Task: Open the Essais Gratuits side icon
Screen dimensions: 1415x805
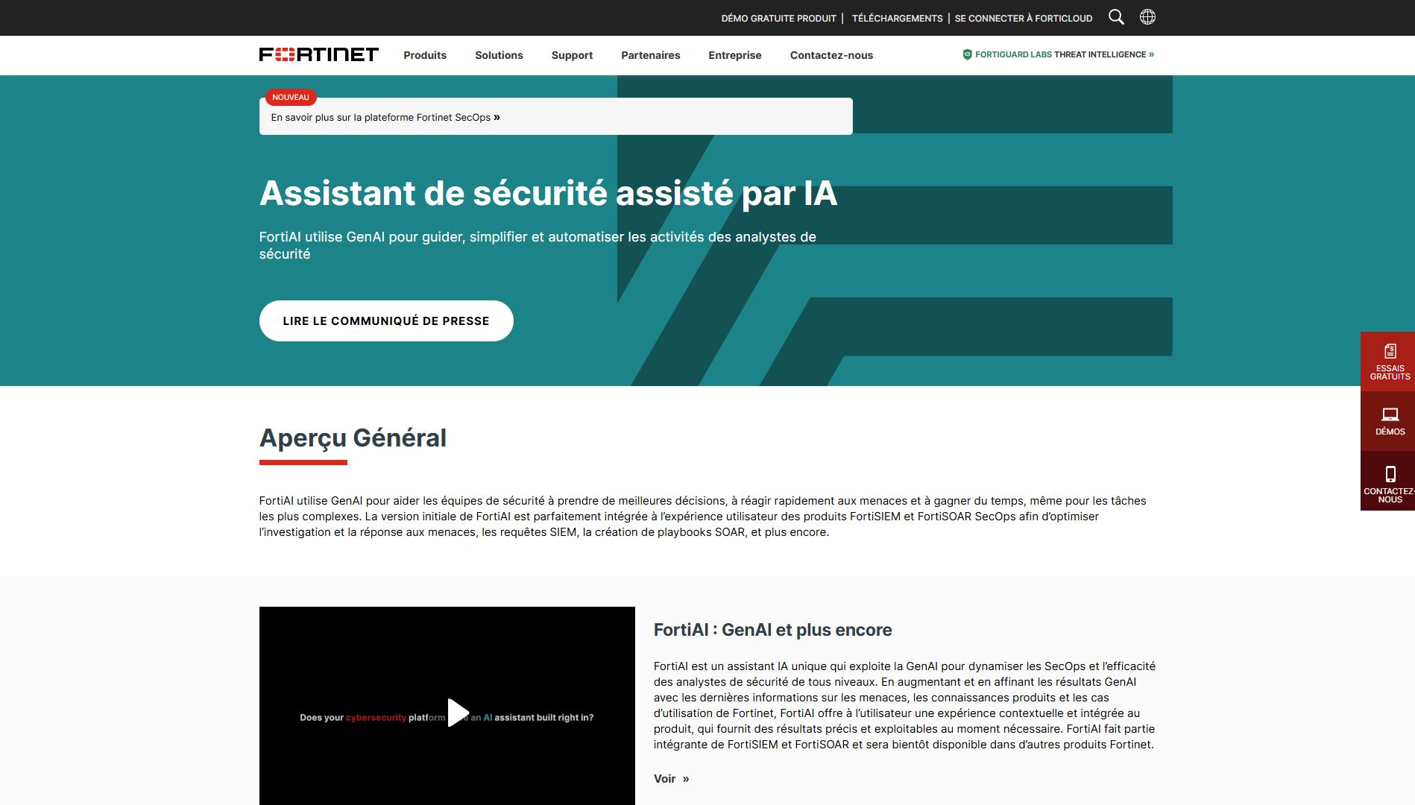Action: (1390, 352)
